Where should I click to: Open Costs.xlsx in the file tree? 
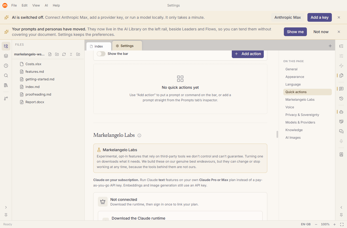click(x=48, y=64)
